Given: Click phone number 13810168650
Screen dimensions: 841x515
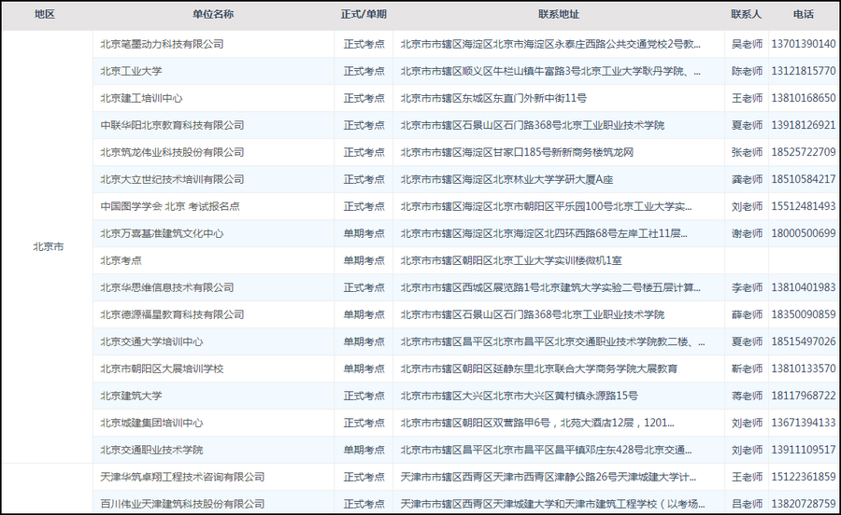Looking at the screenshot, I should 804,99.
